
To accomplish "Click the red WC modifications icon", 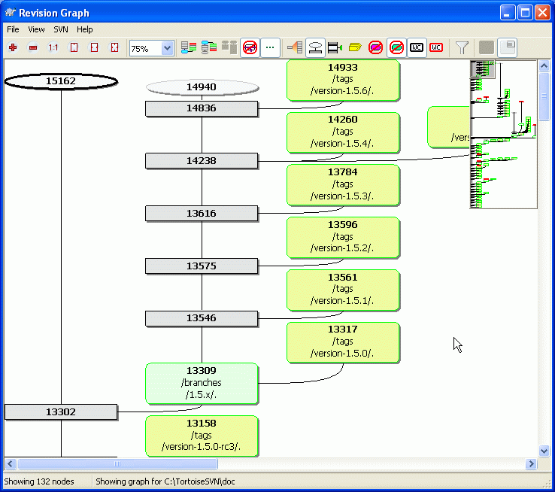I will (436, 47).
